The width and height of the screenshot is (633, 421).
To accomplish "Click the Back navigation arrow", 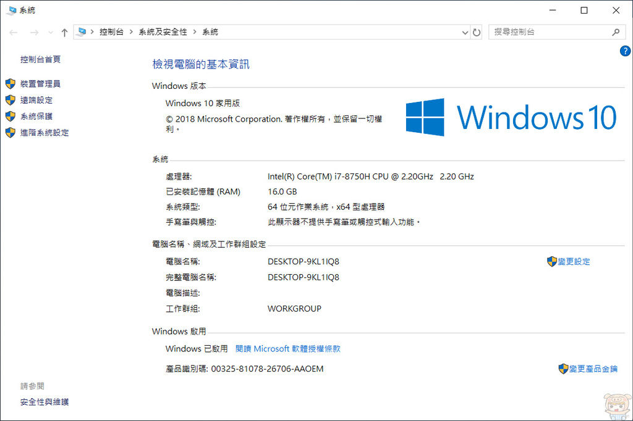I will click(14, 32).
